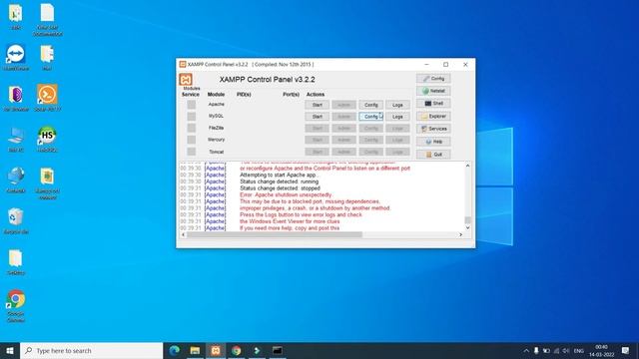Toggle the FileZilla service checkbox

click(x=191, y=128)
